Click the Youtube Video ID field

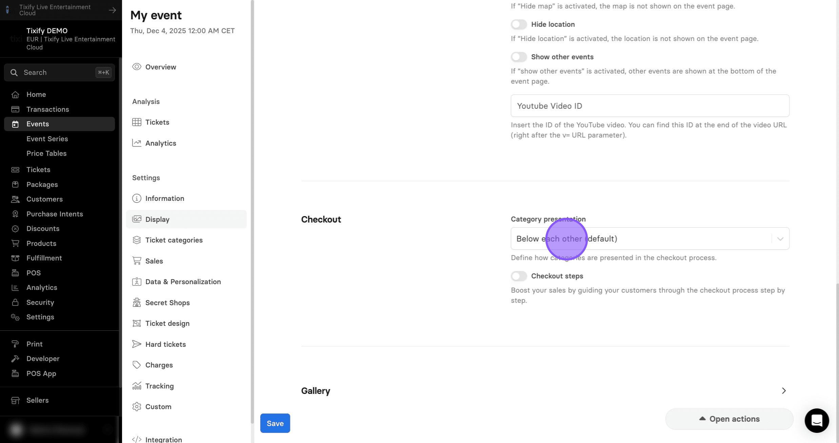[x=650, y=106]
